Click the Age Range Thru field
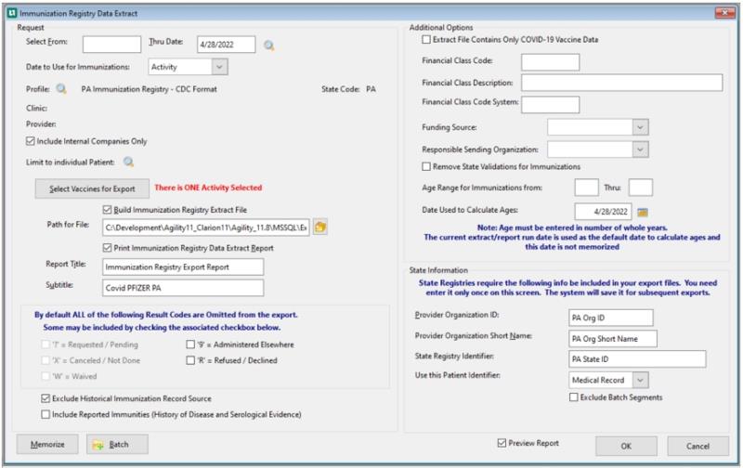This screenshot has height=468, width=743. [x=641, y=188]
